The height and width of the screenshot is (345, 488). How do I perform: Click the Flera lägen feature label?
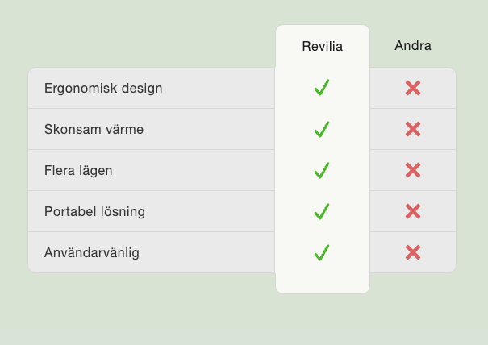point(79,170)
